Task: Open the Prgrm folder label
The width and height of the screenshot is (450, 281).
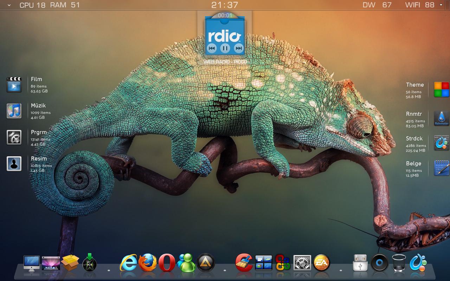Action: (39, 132)
